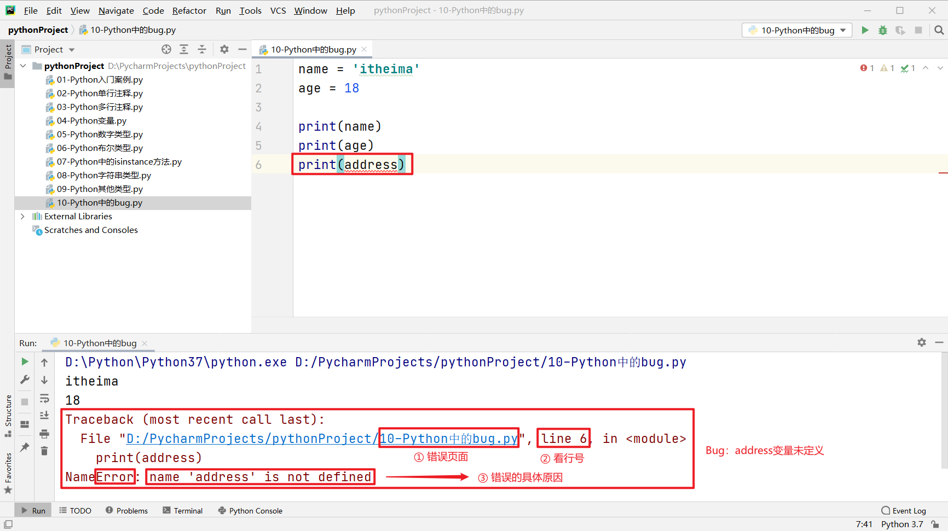Click the locate target icon in Project panel
This screenshot has height=531, width=948.
166,50
